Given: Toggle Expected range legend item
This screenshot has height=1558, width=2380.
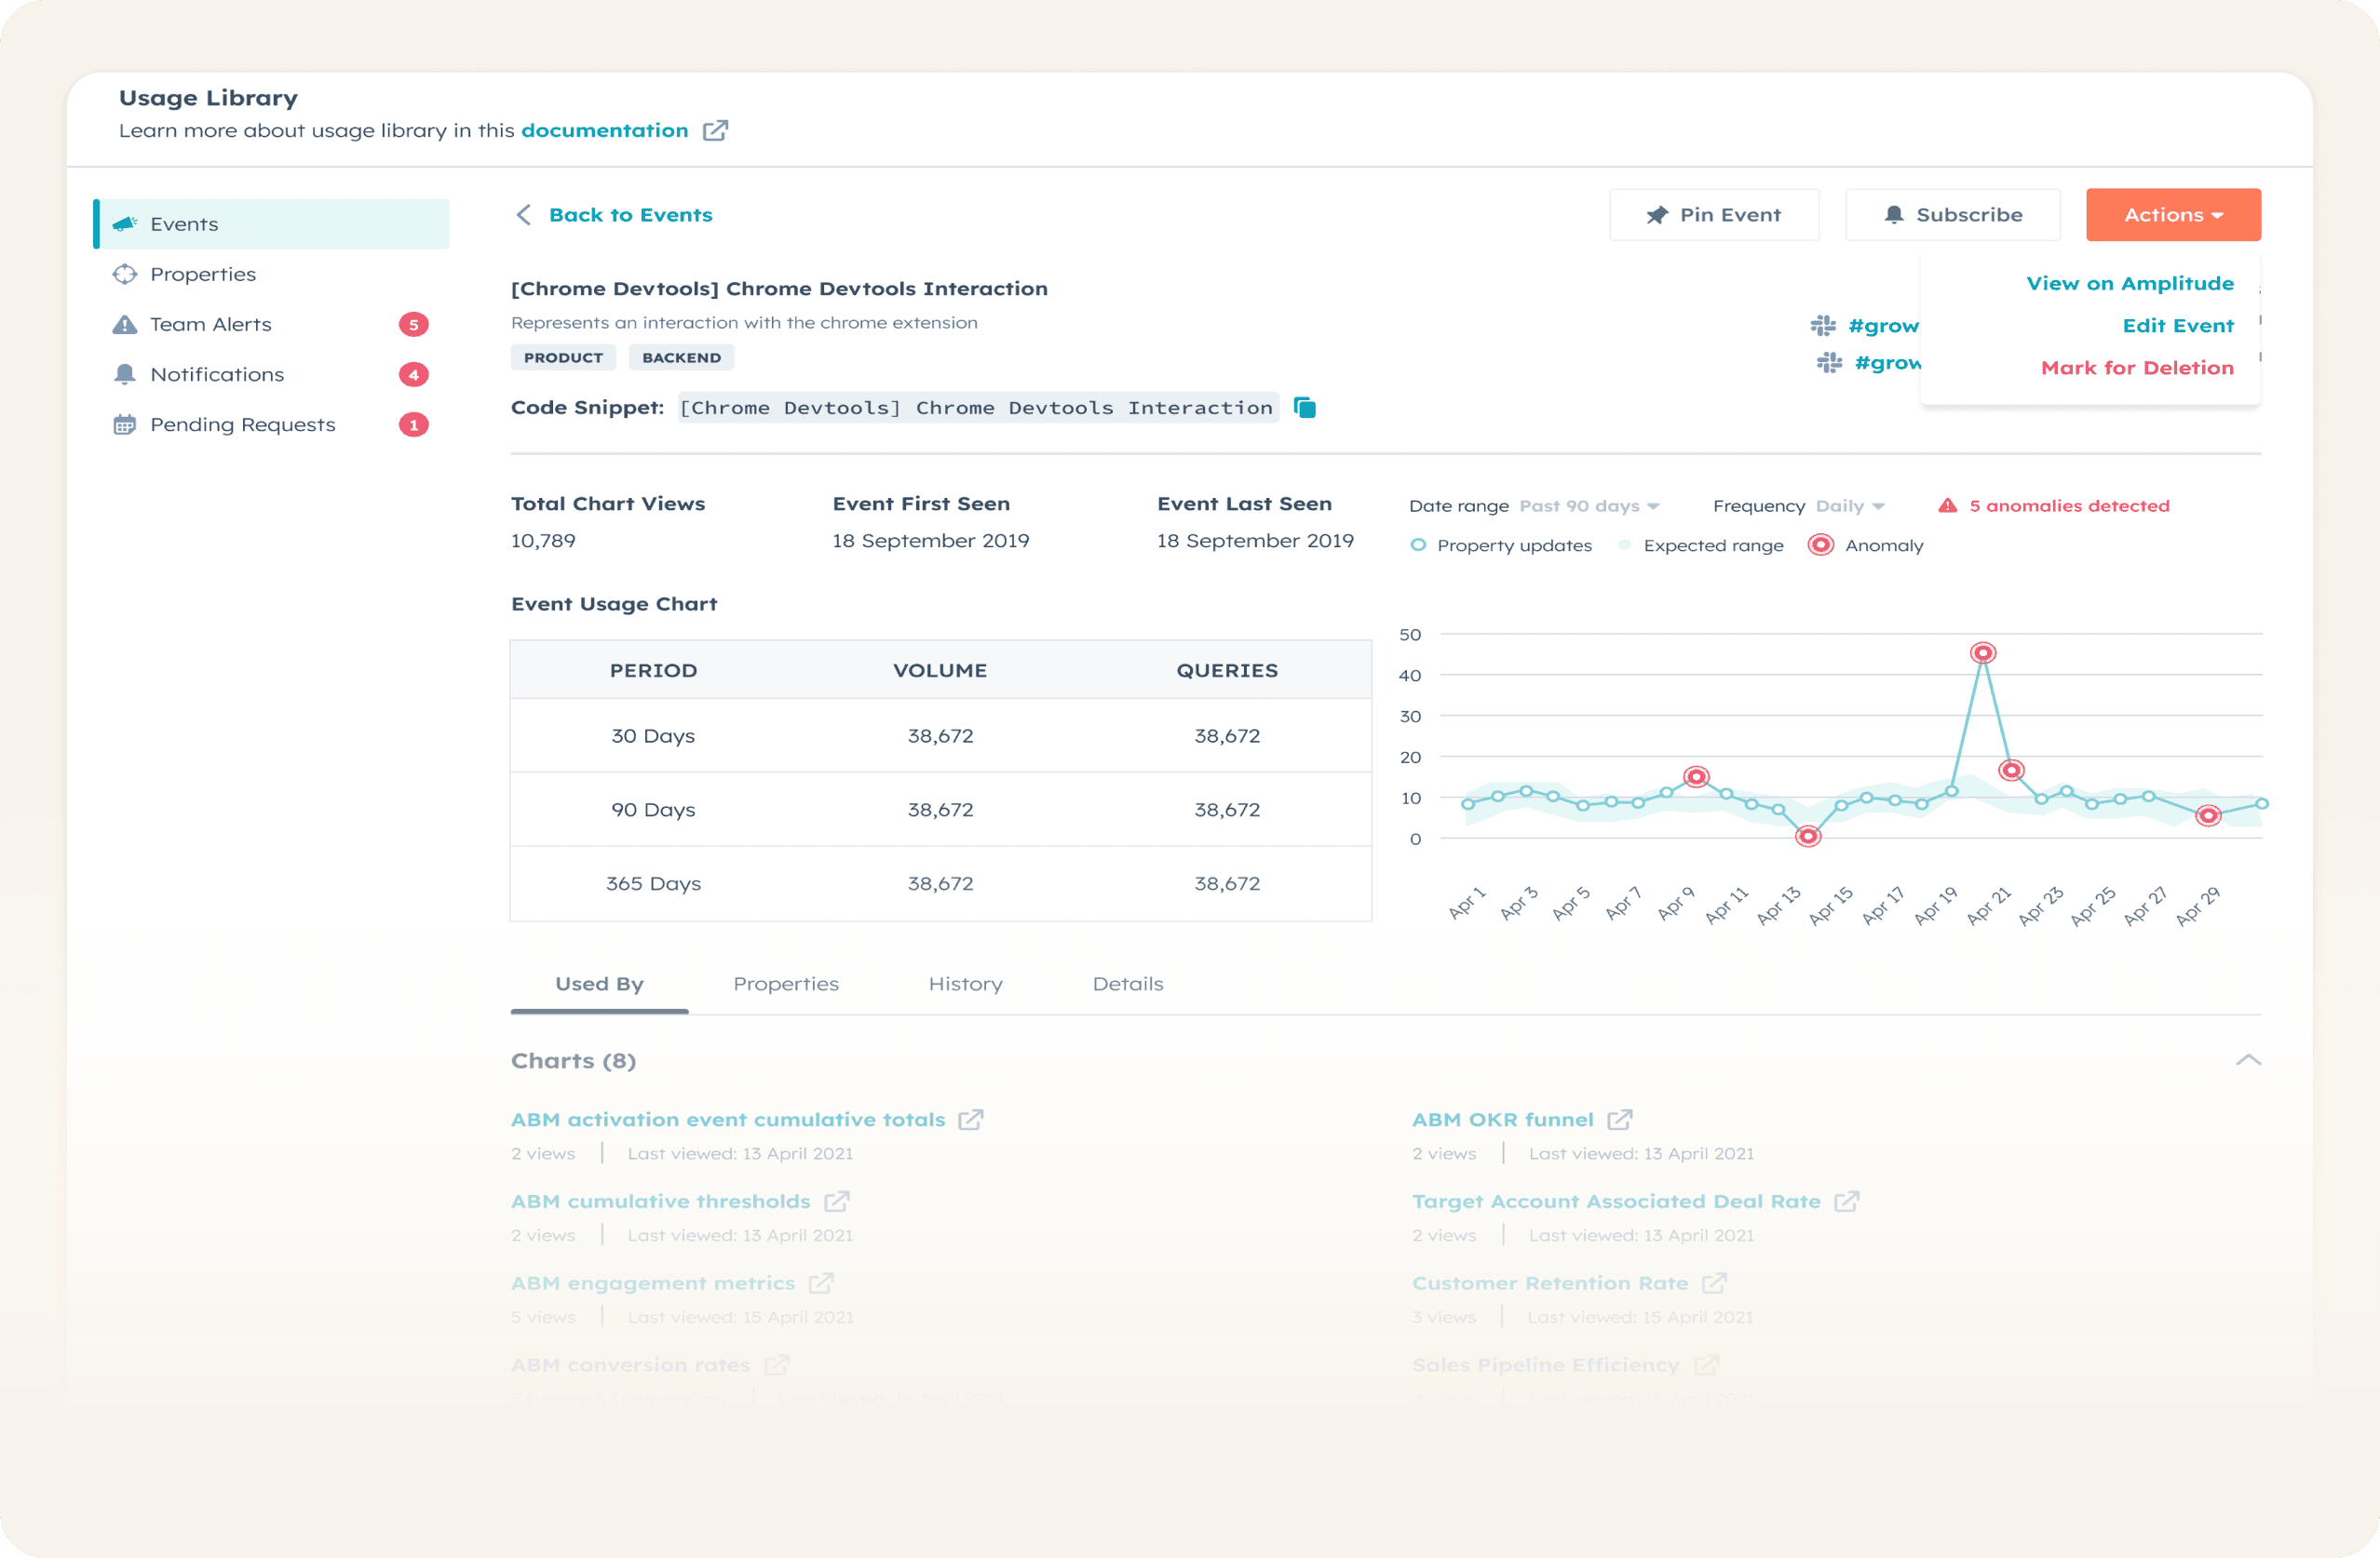Looking at the screenshot, I should click(1702, 545).
